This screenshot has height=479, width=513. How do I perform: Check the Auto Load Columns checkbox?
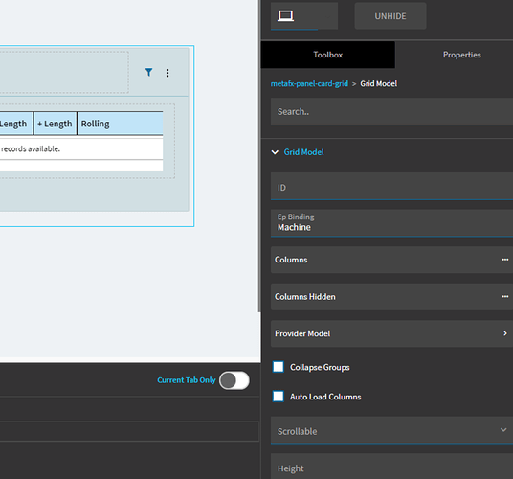(279, 397)
